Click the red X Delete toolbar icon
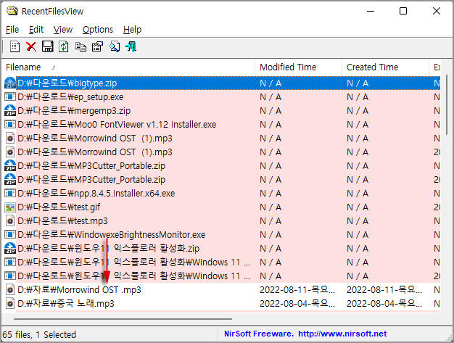454x343 pixels. (x=31, y=46)
